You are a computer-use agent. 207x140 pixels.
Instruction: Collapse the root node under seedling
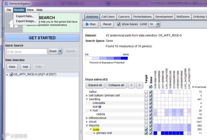point(90,110)
